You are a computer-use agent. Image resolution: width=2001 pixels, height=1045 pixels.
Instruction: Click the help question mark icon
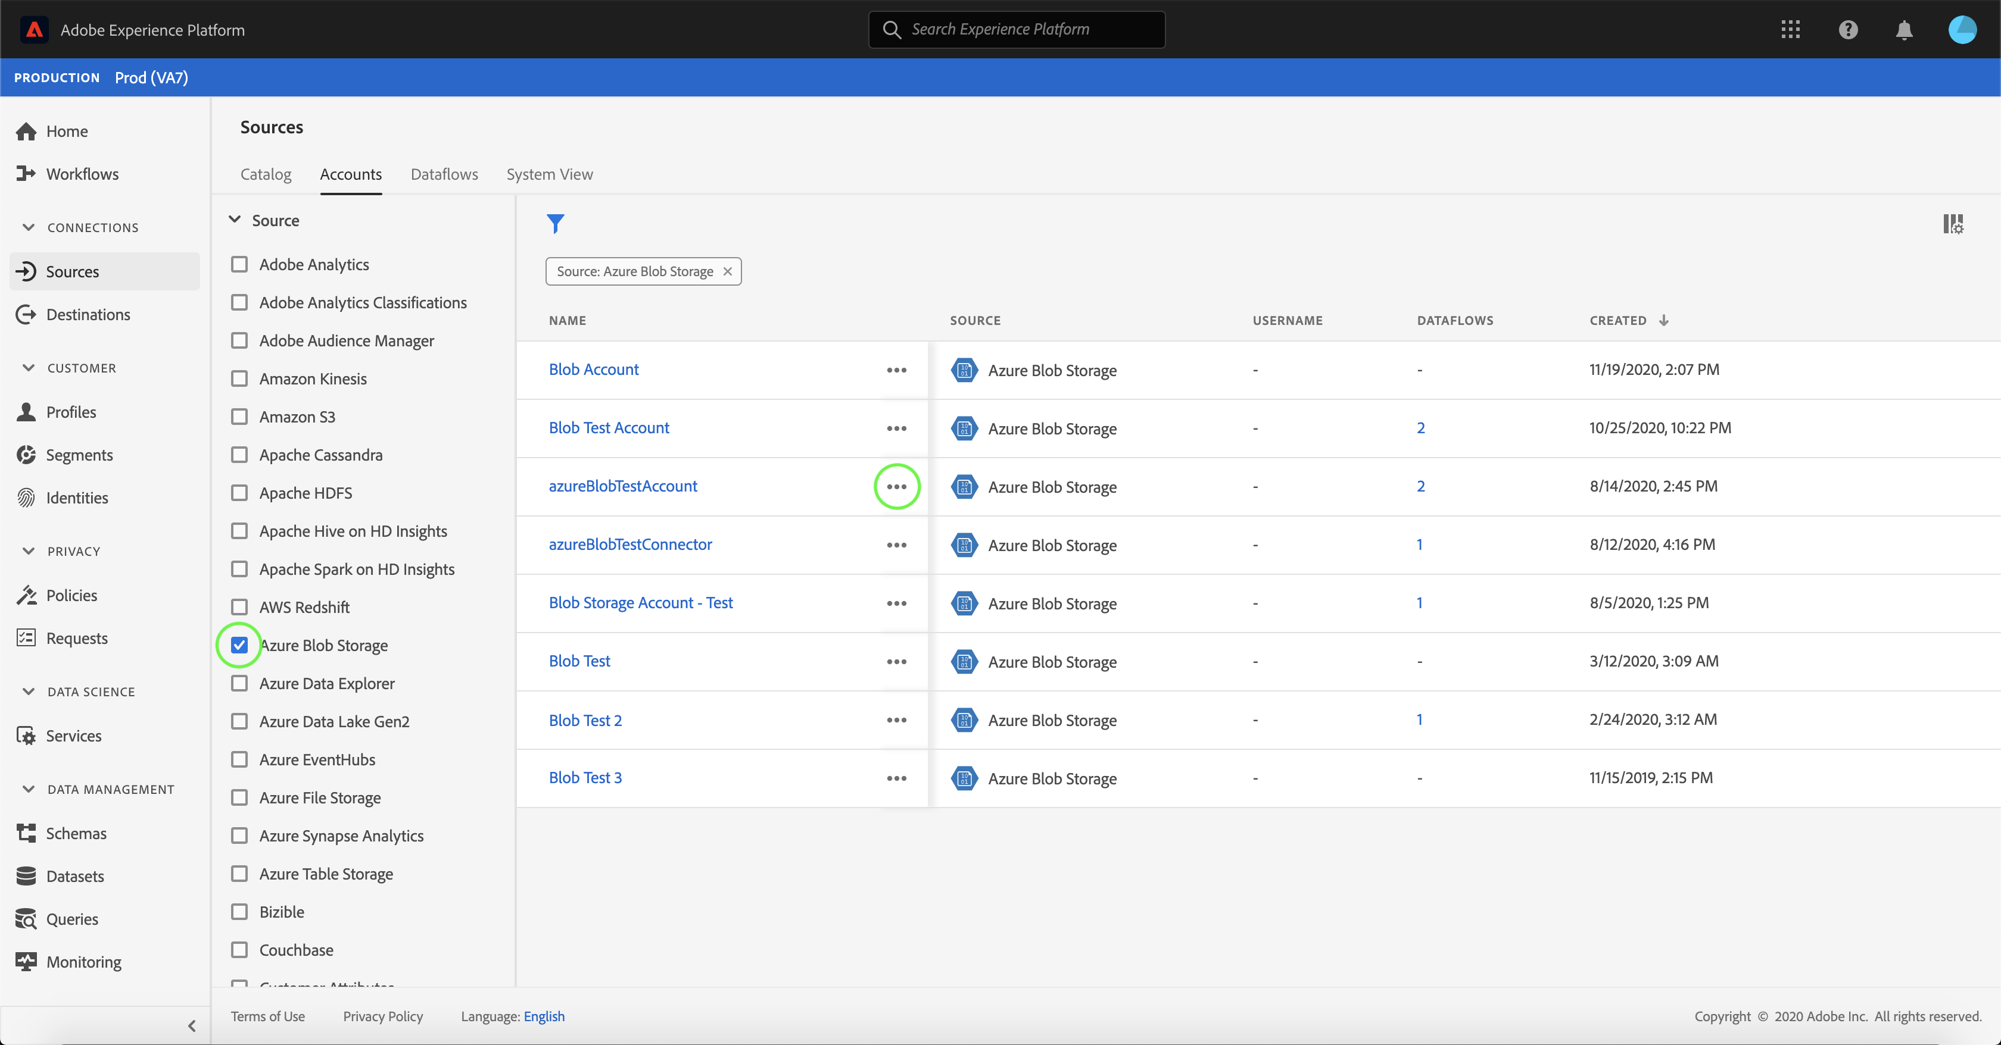coord(1848,30)
